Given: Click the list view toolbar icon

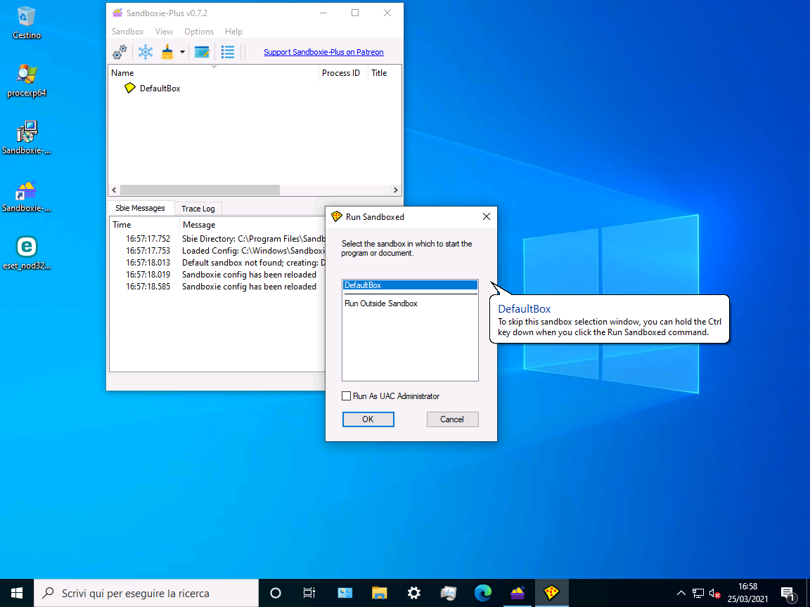Looking at the screenshot, I should tap(228, 52).
